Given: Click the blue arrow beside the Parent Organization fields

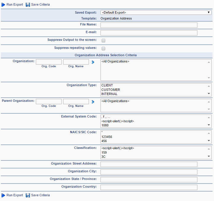Looking at the screenshot, I should point(93,102).
